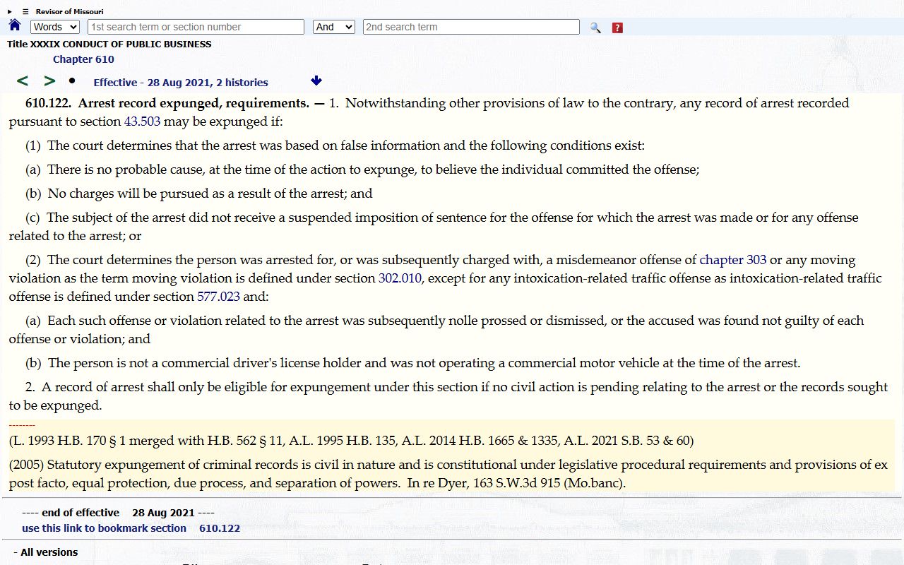Click Revisor of Missouri title

[x=69, y=11]
